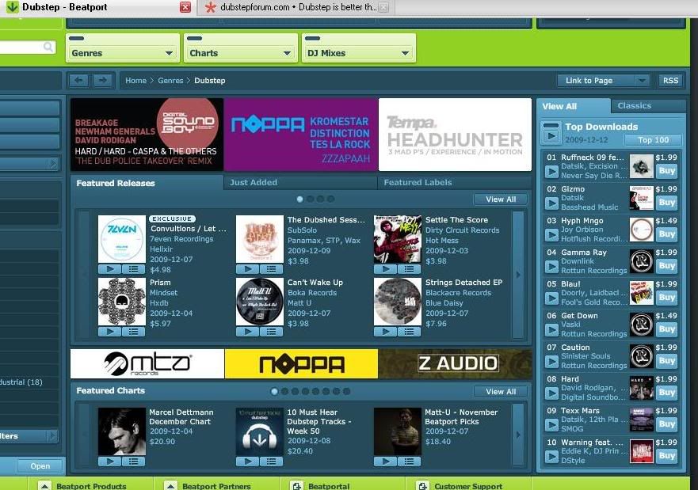This screenshot has width=698, height=490.
Task: Expand the Link to Page dropdown
Action: tap(642, 81)
